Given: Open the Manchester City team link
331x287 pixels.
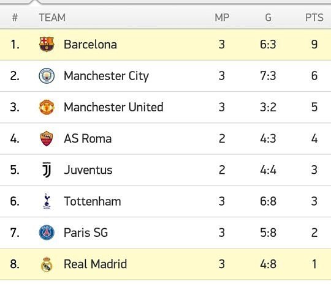Looking at the screenshot, I should (106, 76).
